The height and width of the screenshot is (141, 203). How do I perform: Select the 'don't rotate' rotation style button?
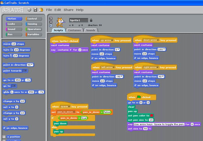51,25
